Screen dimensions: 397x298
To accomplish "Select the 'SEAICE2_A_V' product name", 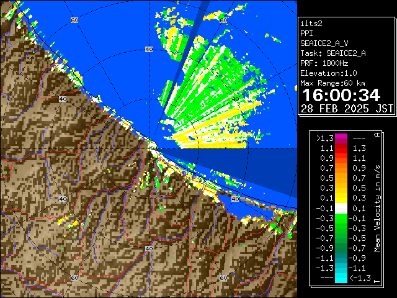I will point(324,43).
